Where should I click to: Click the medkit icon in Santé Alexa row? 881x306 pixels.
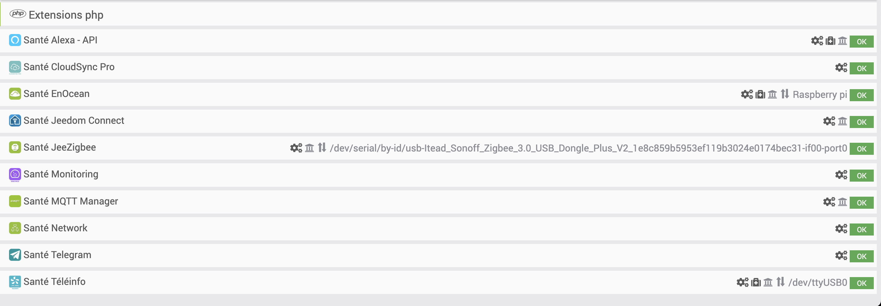point(830,41)
